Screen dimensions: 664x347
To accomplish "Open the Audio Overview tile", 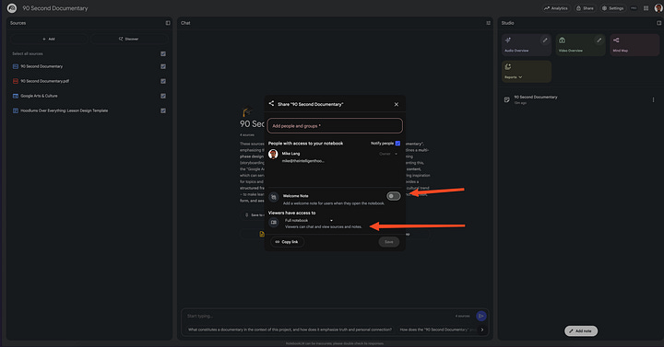I will pos(527,45).
